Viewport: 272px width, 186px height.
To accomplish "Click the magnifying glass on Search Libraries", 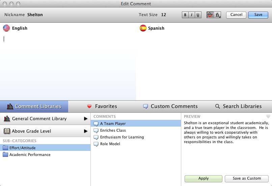I will click(218, 106).
